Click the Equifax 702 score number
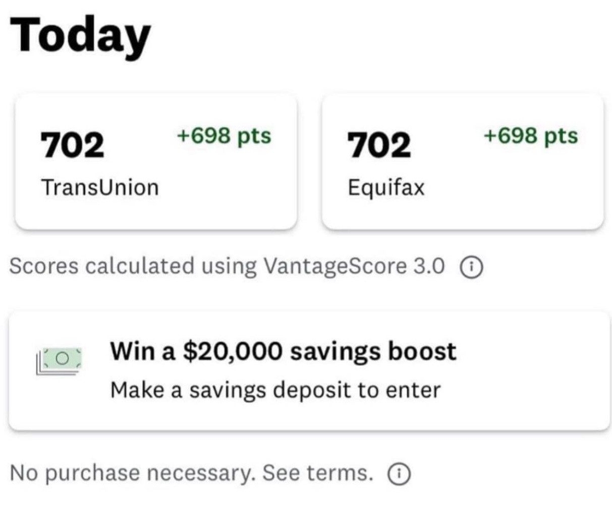The height and width of the screenshot is (508, 612). (379, 145)
